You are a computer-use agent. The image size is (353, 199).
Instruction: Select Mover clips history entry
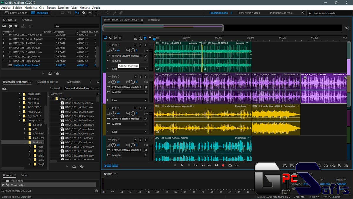(x=49, y=185)
